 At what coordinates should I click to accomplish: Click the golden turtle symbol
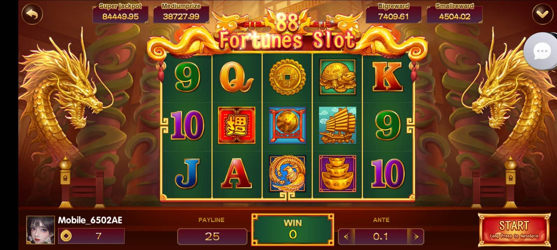337,77
